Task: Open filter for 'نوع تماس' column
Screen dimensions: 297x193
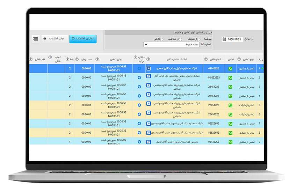Action: click(239, 59)
